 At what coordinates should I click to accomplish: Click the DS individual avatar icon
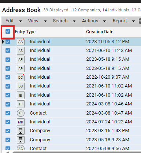pyautogui.click(x=21, y=86)
